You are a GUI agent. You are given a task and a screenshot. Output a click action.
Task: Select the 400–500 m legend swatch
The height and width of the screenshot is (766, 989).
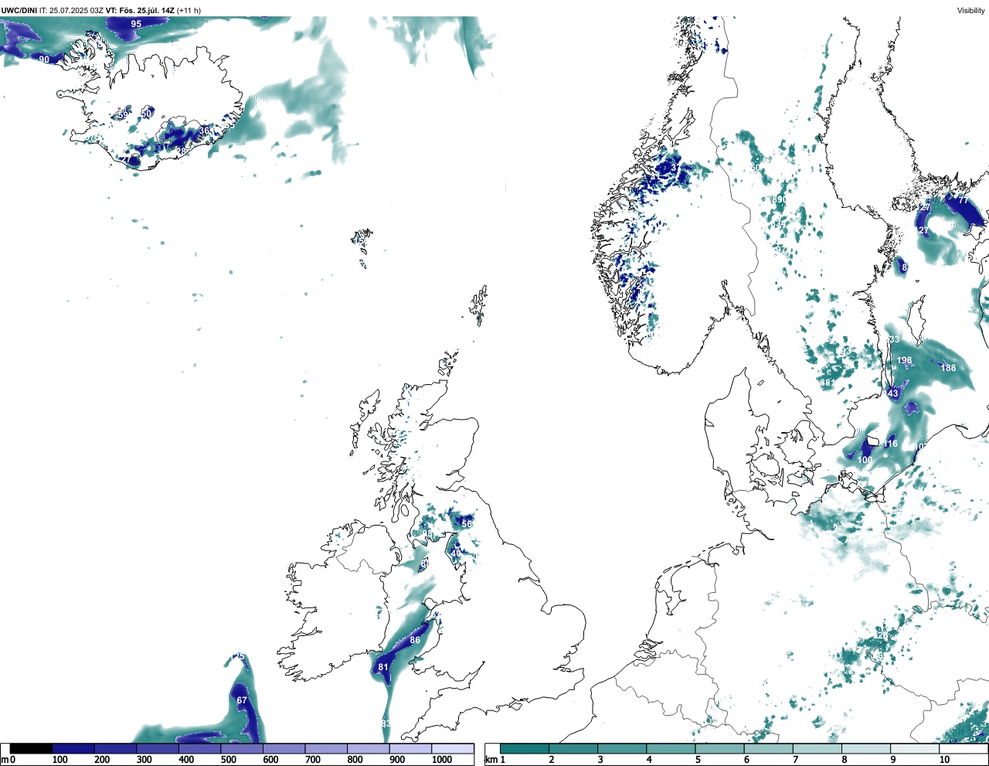coord(199,748)
